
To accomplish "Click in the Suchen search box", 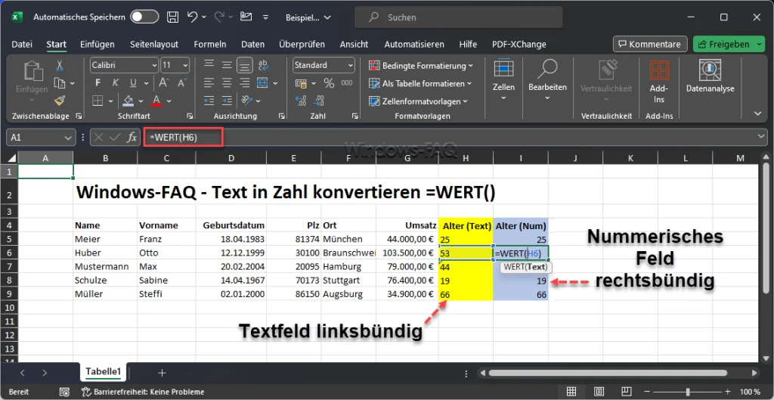I will [459, 17].
